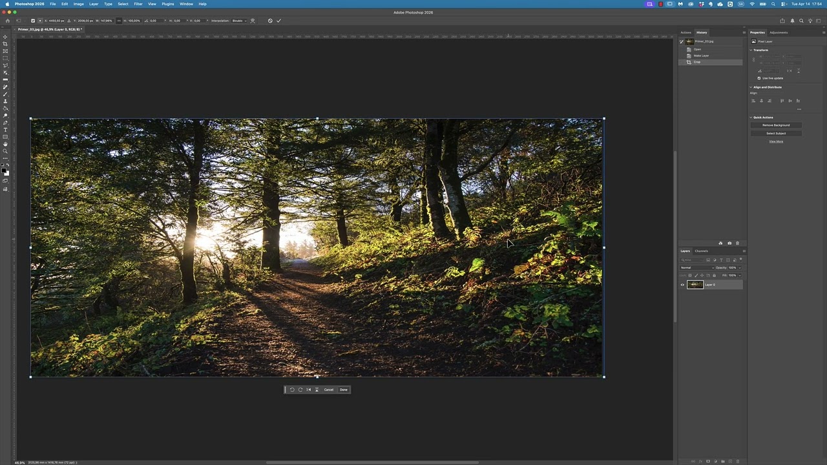Click the Remove Background button
This screenshot has height=465, width=827.
click(776, 125)
